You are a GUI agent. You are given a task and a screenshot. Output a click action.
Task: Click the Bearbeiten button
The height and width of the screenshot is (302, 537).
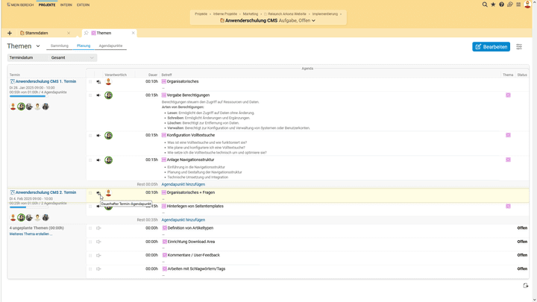[x=492, y=47]
